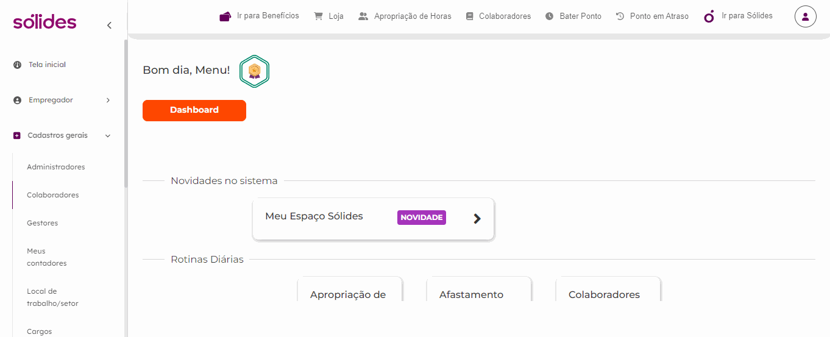Open the Empregador menu entry

coord(51,100)
